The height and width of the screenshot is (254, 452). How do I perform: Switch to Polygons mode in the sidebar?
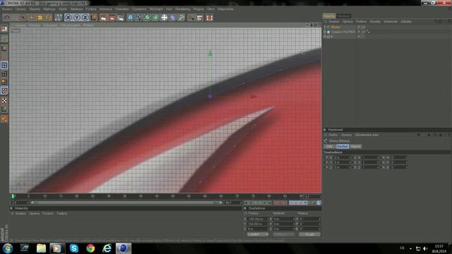(4, 83)
